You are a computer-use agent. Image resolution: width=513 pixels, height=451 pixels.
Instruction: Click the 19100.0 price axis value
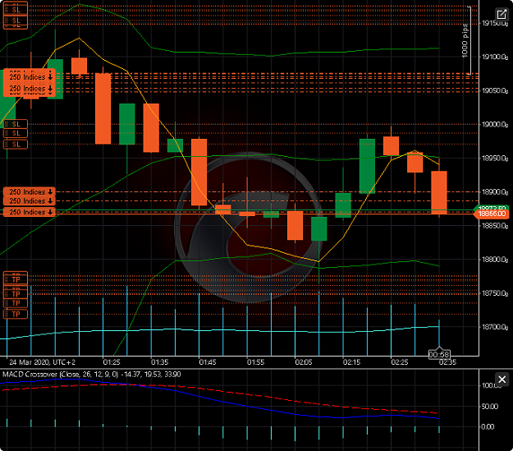pyautogui.click(x=495, y=57)
